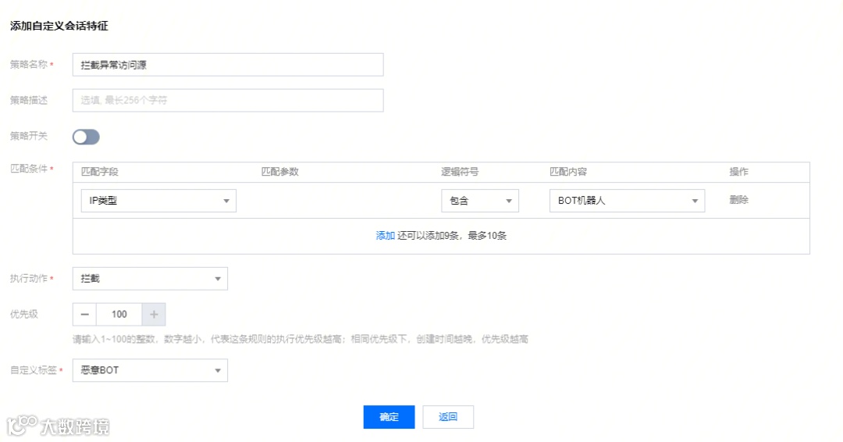Click the 策略名称 input field
The image size is (843, 442).
(228, 65)
